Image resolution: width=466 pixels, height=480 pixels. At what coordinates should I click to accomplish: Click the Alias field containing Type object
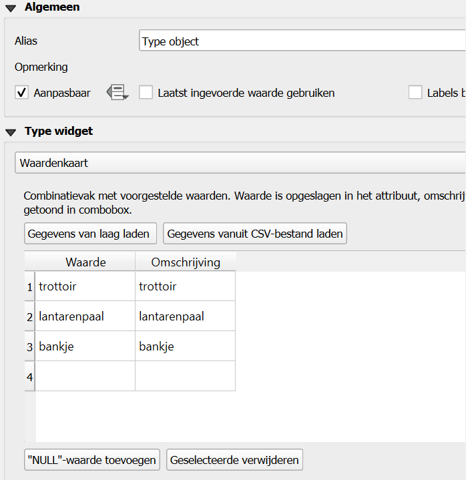(300, 41)
